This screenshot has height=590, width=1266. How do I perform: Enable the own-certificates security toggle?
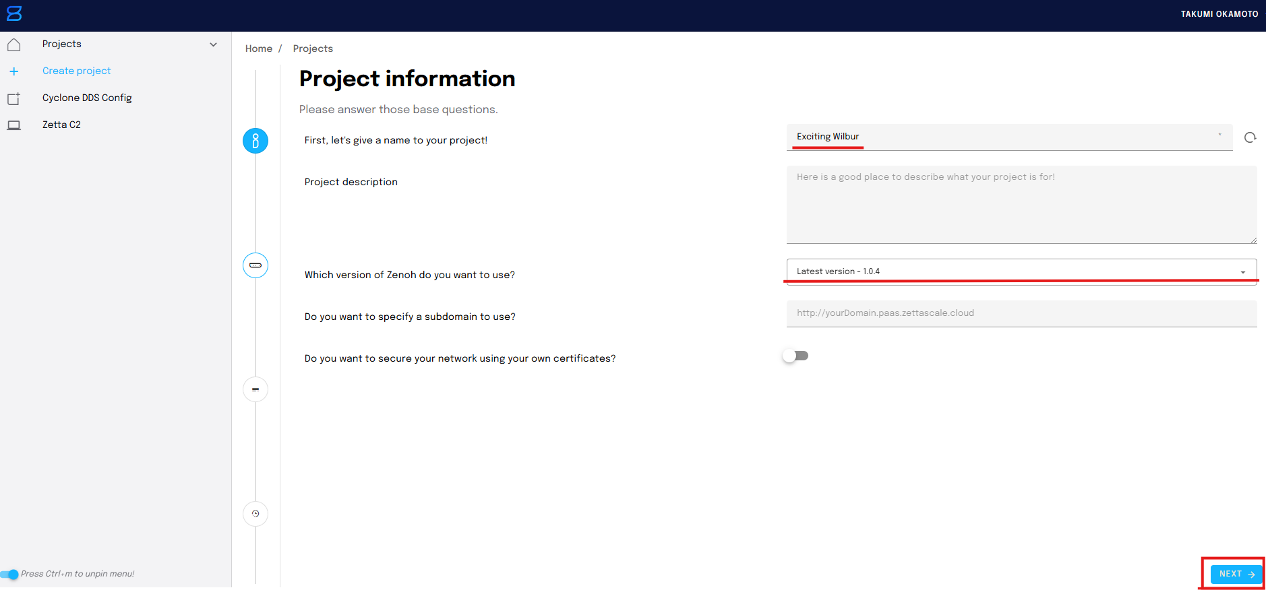[795, 356]
